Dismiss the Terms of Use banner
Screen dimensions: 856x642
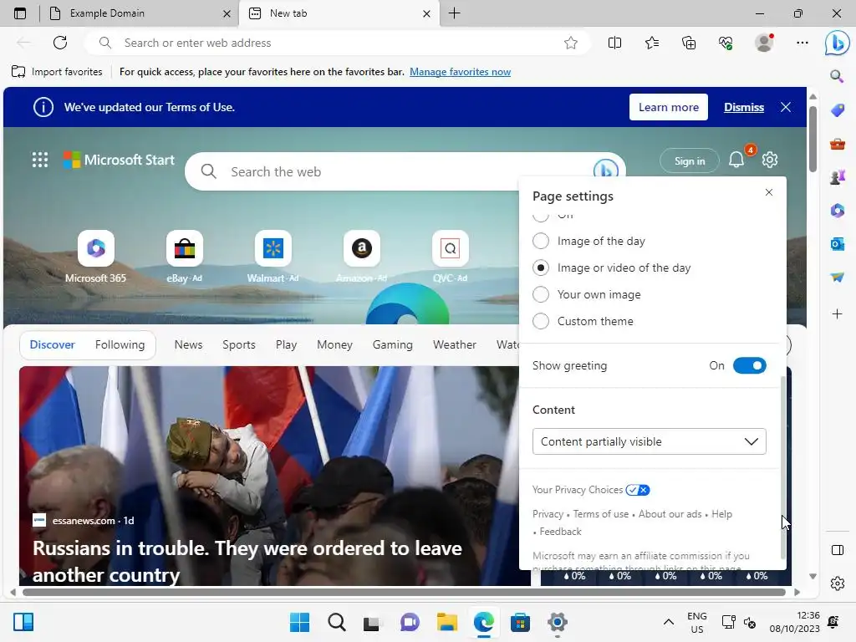click(x=743, y=107)
